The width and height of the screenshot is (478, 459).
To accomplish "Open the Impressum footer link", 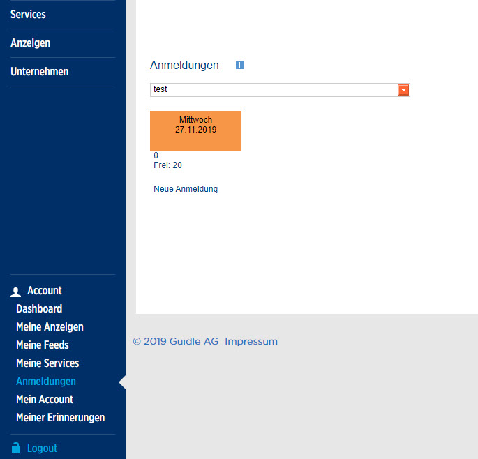I will (251, 341).
